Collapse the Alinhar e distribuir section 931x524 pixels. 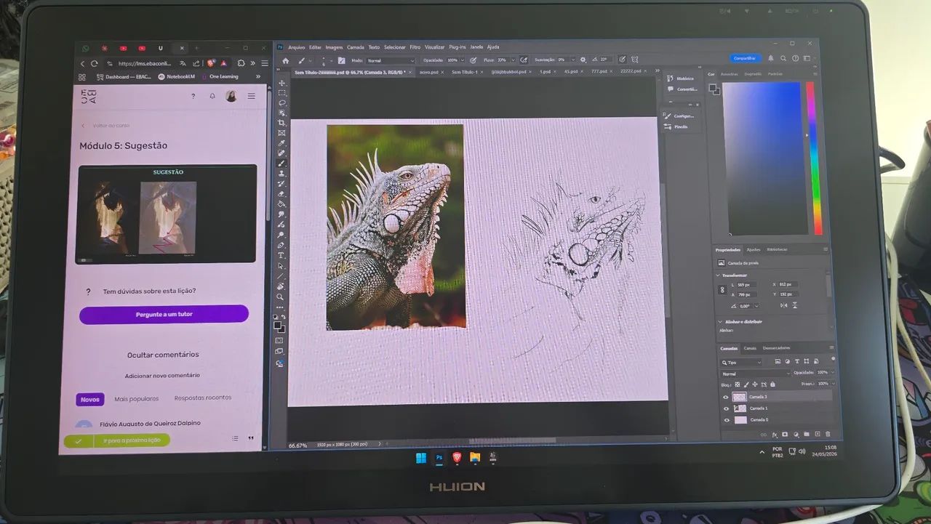(720, 321)
